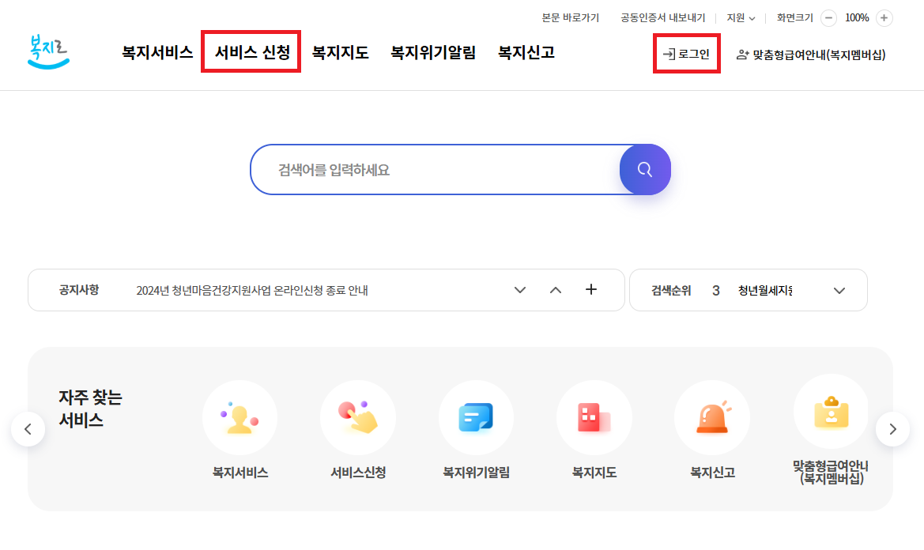Open the 지원 dropdown at the top
924x550 pixels.
click(x=741, y=17)
